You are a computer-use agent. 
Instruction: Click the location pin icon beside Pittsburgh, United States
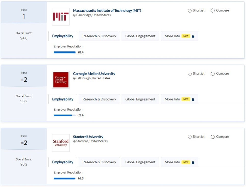tap(74, 78)
